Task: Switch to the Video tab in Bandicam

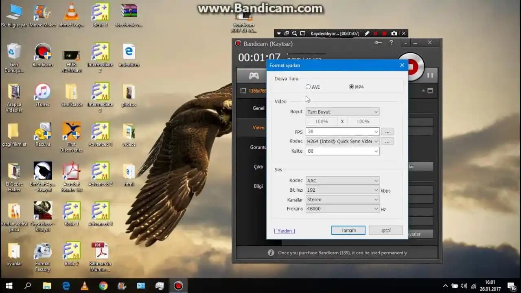Action: point(258,128)
